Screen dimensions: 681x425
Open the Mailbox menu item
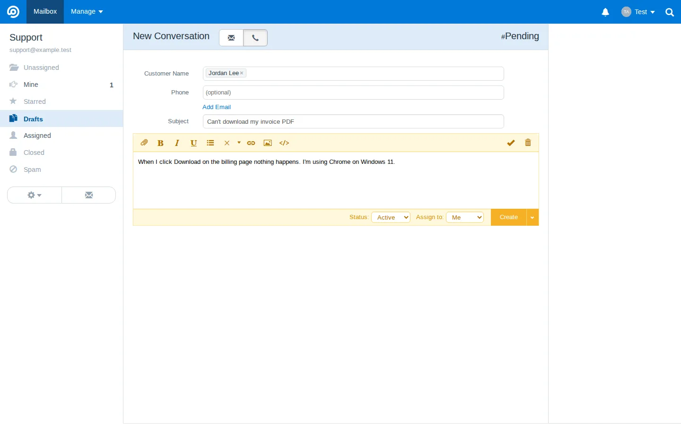click(x=45, y=12)
